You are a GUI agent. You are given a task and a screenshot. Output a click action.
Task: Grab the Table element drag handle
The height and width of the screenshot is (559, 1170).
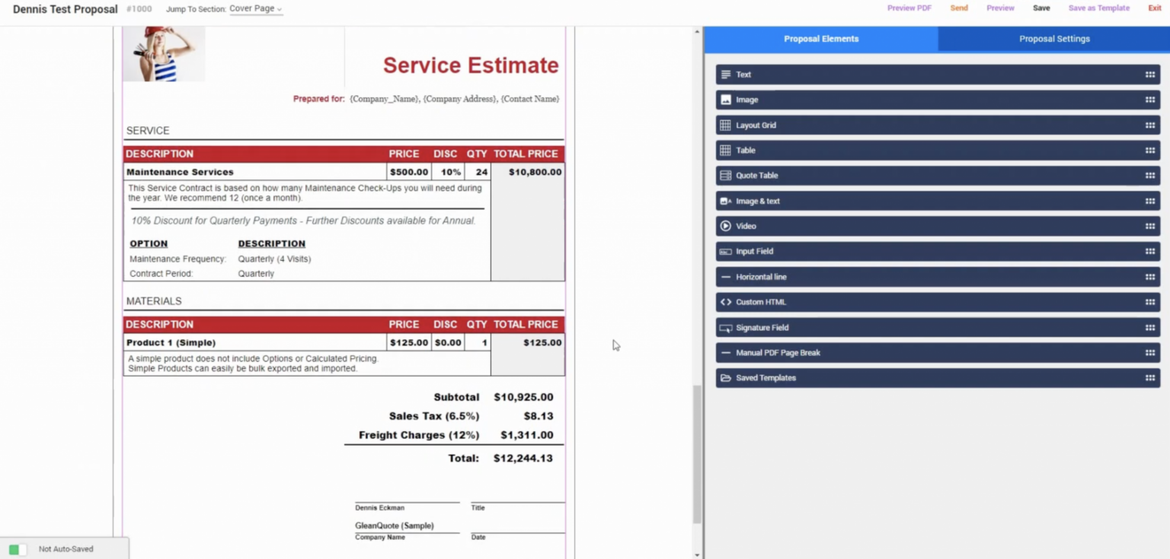[x=1149, y=151]
